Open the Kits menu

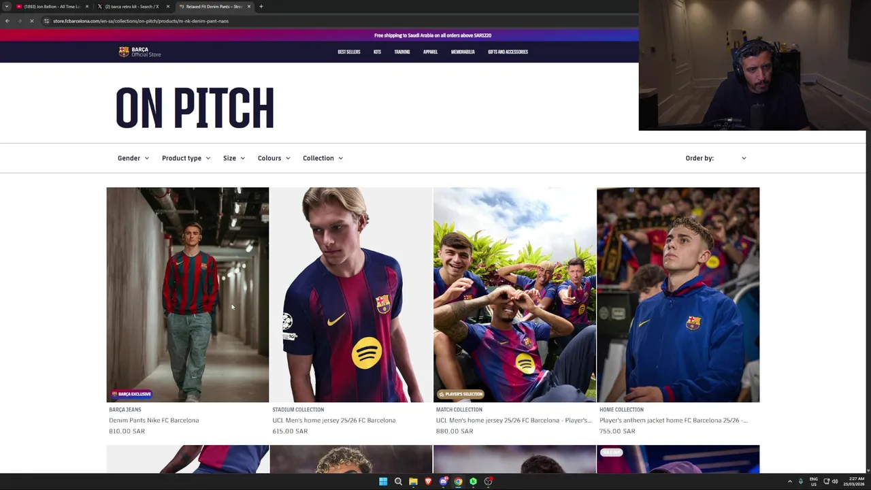tap(377, 52)
